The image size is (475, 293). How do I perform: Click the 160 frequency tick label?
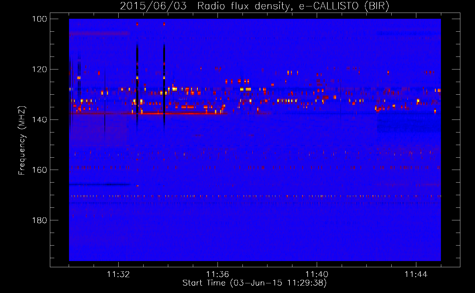click(40, 170)
